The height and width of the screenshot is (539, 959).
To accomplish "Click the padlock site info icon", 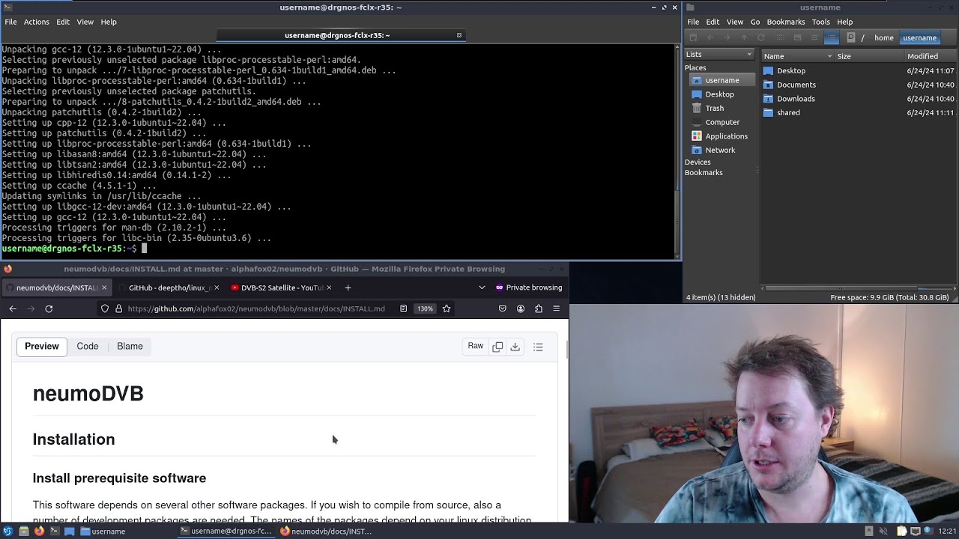I will pos(118,308).
